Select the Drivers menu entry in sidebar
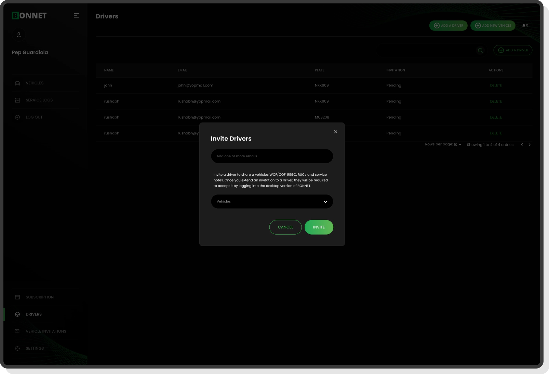Screen dimensions: 549x374 (34, 314)
